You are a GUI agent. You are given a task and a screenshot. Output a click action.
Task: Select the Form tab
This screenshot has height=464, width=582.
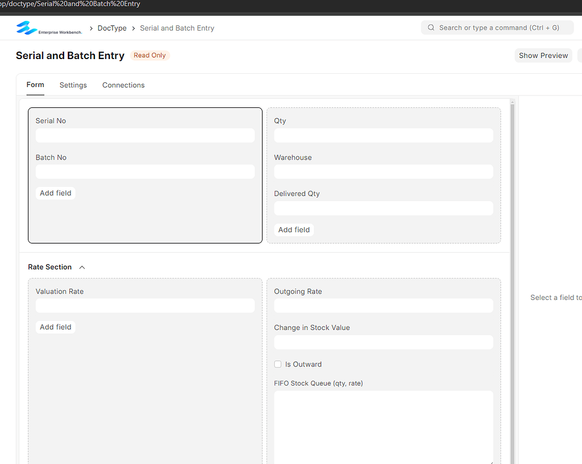click(x=35, y=85)
